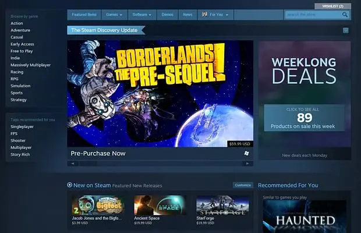Screen dimensions: 361x233
Task: Select the Multiplayer tag
Action: (x=21, y=147)
